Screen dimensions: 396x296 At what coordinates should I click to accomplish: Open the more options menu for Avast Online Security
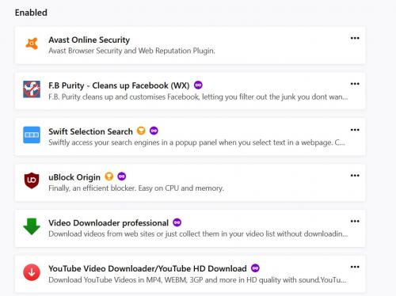(355, 38)
